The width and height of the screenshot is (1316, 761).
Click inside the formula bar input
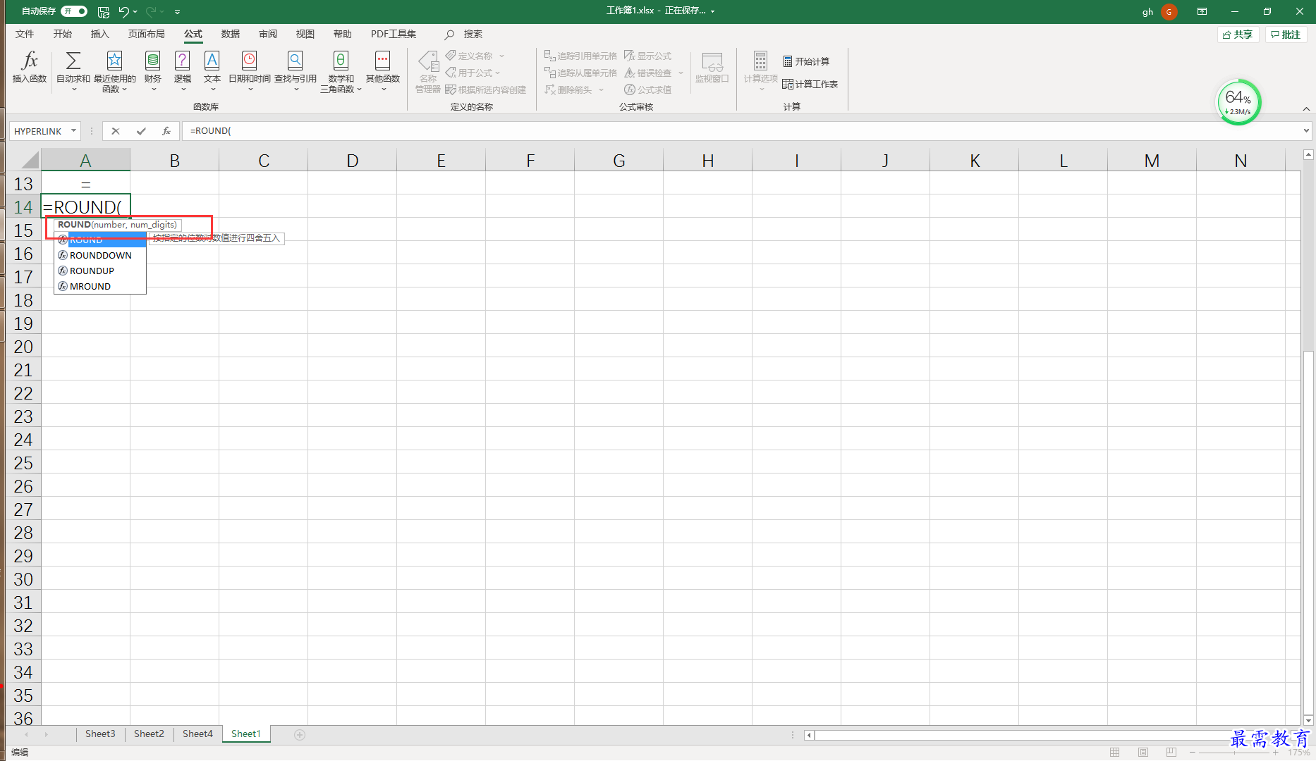click(x=741, y=131)
